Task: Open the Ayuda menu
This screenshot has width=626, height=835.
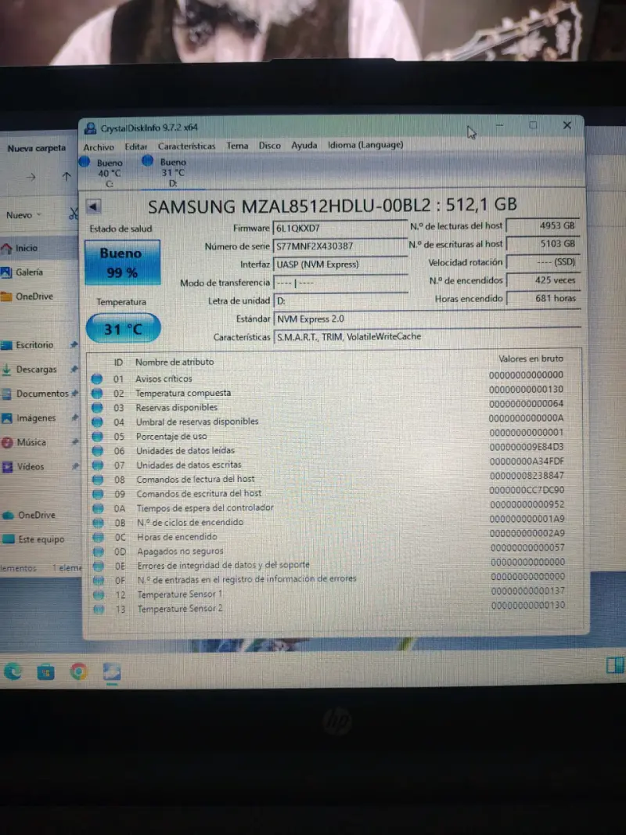Action: pos(304,145)
